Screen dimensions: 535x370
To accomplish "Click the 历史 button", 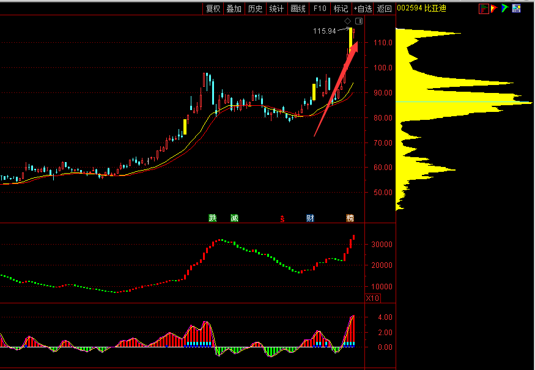I will point(255,9).
